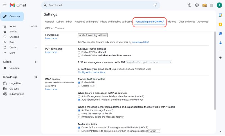Click Add a forwarding address button
225x136 pixels.
click(x=93, y=35)
